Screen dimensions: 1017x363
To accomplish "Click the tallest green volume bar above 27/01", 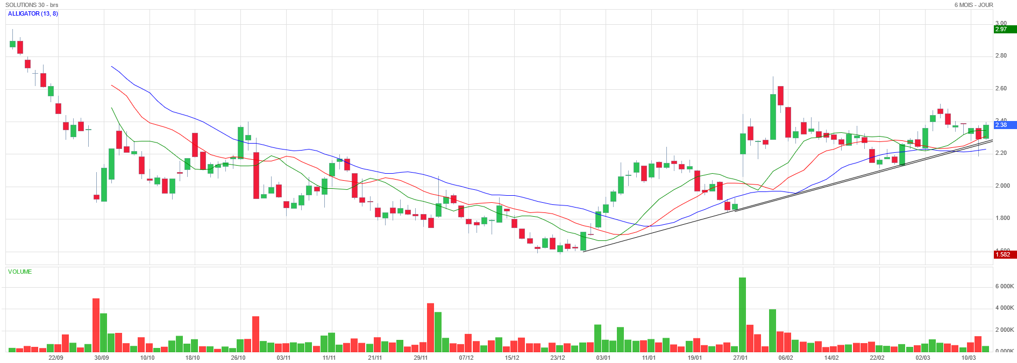I will [743, 315].
